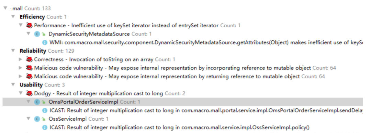The width and height of the screenshot is (371, 133).
Task: Collapse the Reliability category
Action: click(x=13, y=51)
